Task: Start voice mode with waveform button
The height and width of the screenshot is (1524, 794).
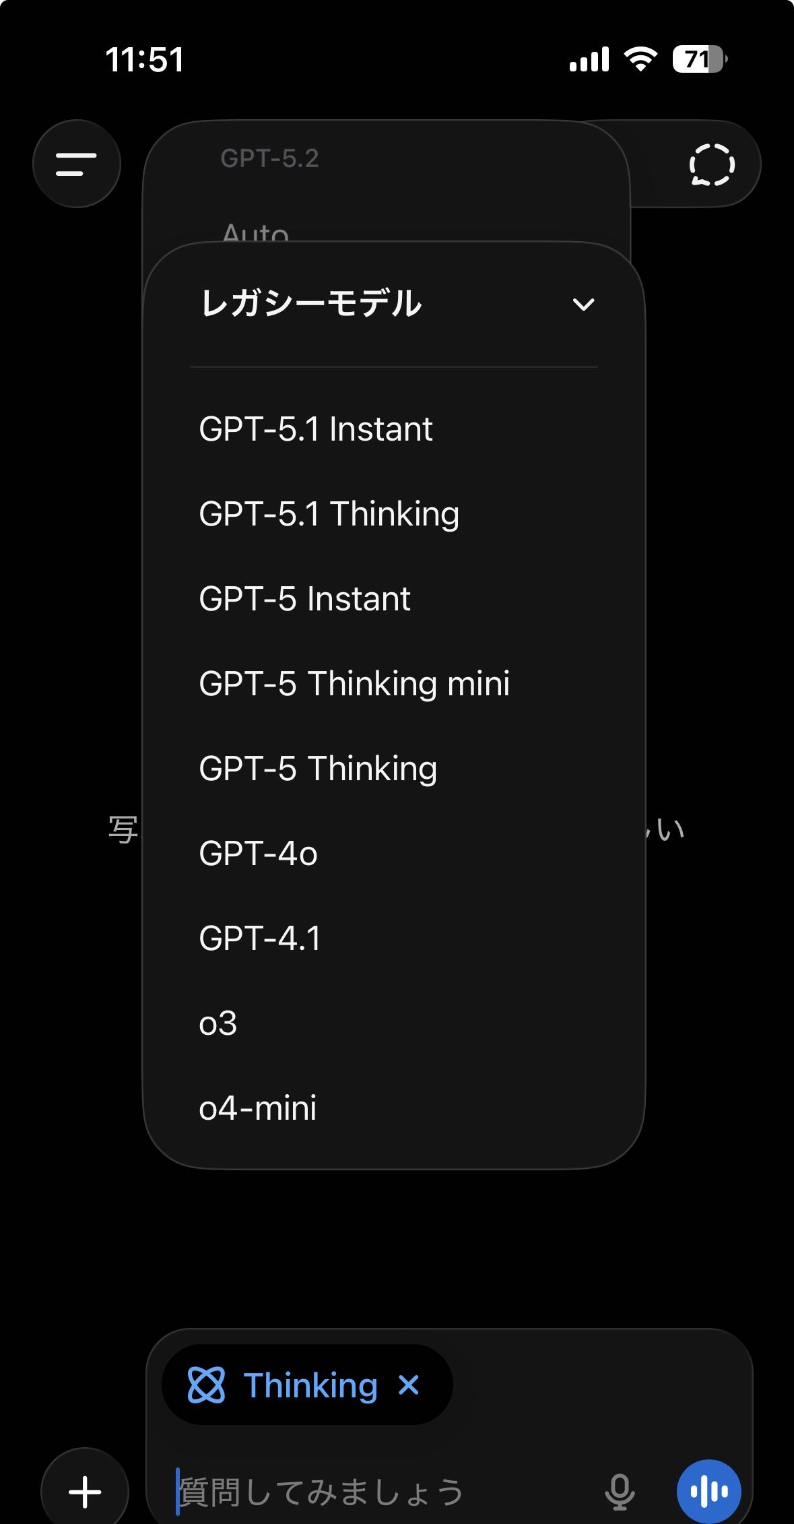Action: coord(708,1491)
